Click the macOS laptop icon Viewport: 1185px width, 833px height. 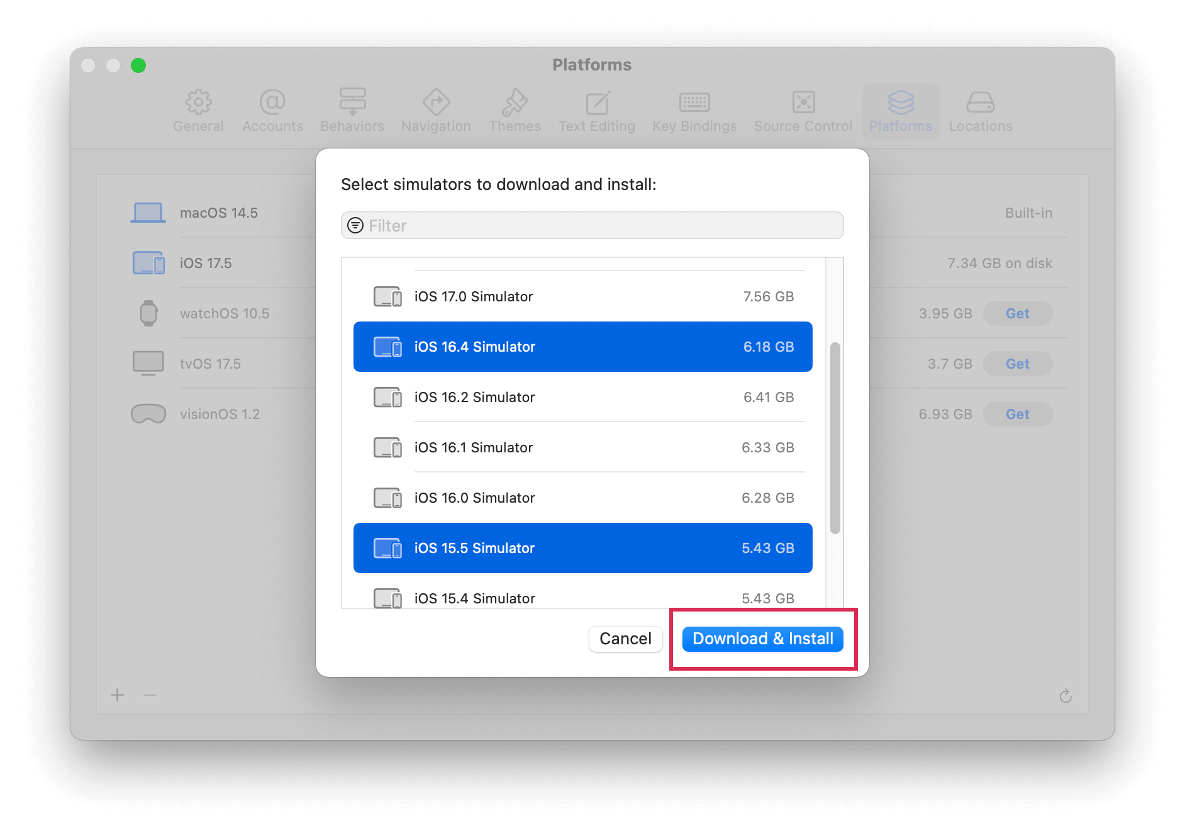[x=148, y=213]
